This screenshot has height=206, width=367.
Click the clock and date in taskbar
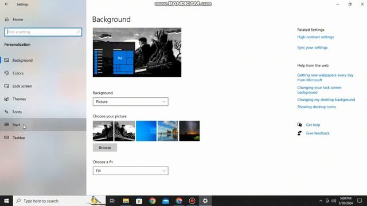345,201
